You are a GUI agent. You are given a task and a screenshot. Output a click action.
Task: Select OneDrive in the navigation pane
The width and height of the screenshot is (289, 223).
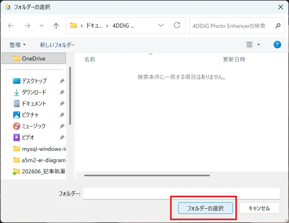[34, 58]
